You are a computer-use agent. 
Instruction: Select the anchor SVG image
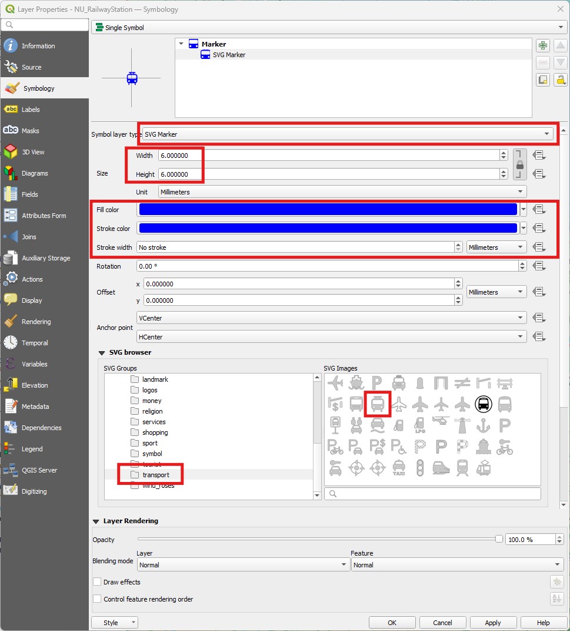tap(483, 425)
